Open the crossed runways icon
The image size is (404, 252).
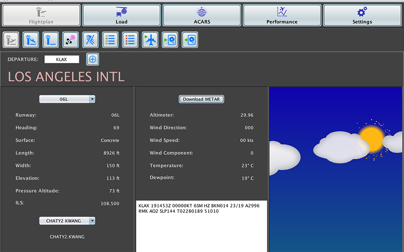90,40
